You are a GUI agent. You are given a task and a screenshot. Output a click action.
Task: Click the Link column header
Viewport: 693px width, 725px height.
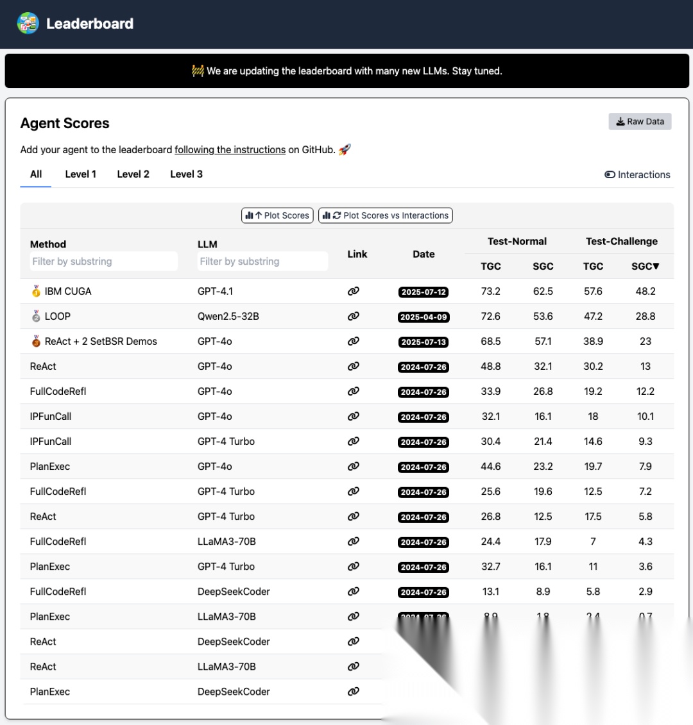[x=357, y=254]
